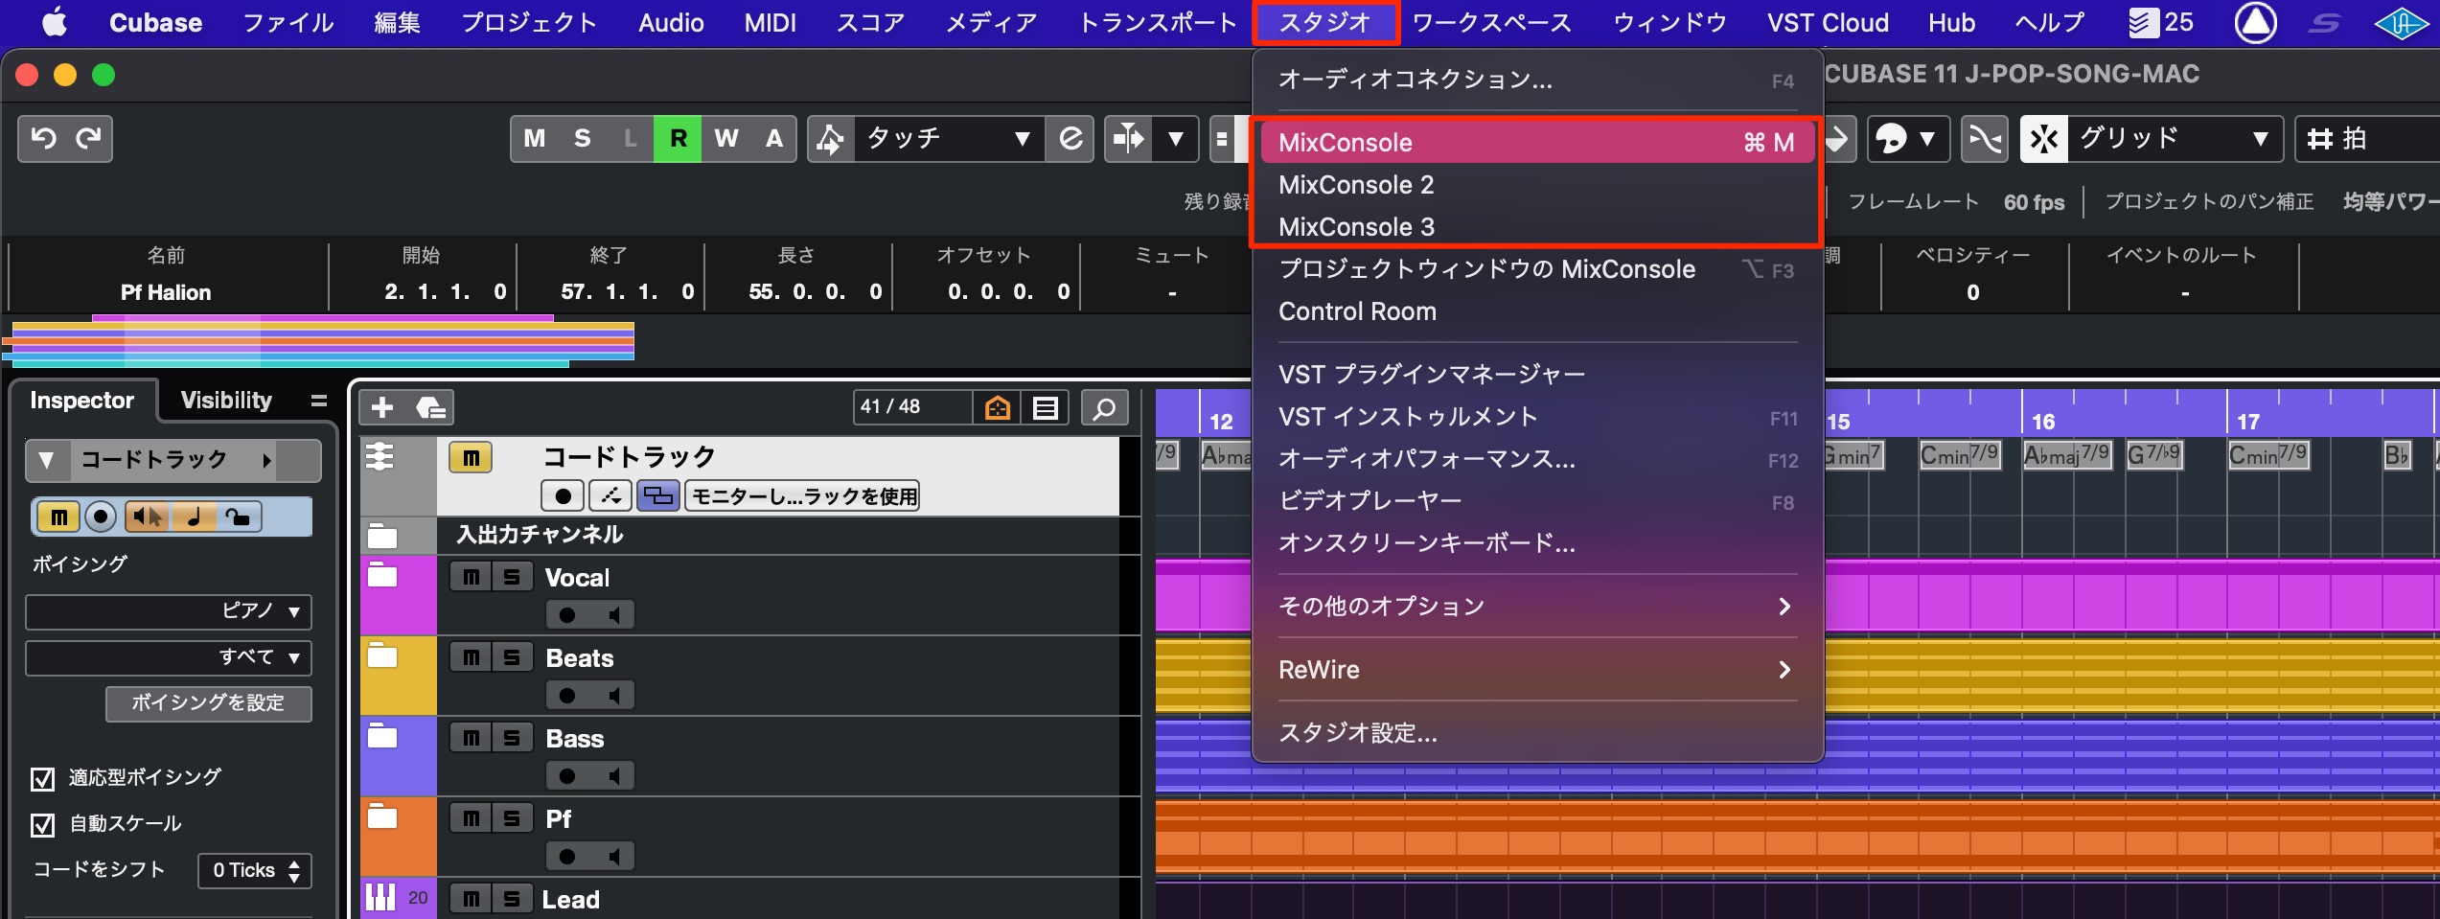Click the Redo arrow button
The height and width of the screenshot is (919, 2440).
click(89, 139)
